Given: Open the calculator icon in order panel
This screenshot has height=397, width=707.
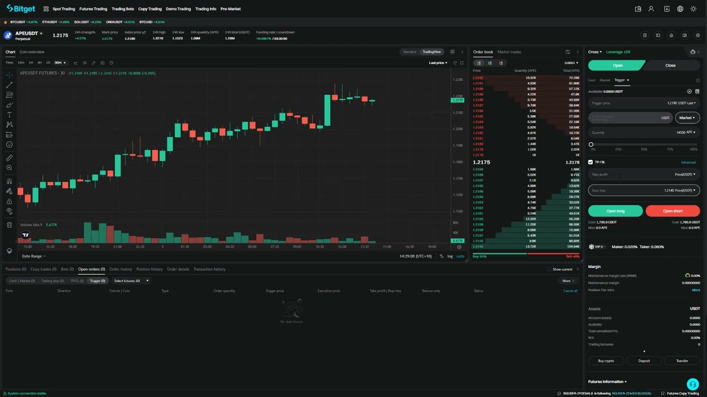Looking at the screenshot, I should click(x=697, y=92).
